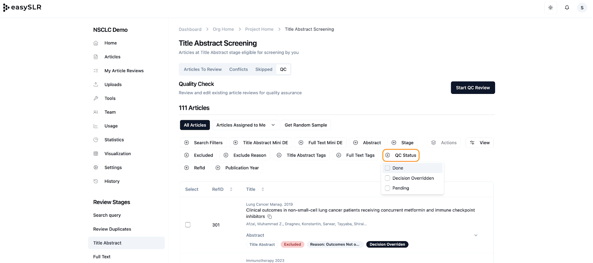Open Statistics from the sidebar
The height and width of the screenshot is (263, 593).
[x=114, y=140]
